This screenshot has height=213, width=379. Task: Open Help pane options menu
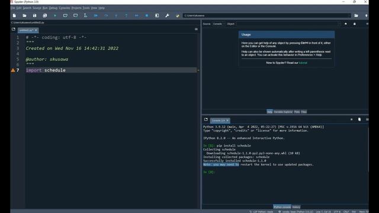367,24
